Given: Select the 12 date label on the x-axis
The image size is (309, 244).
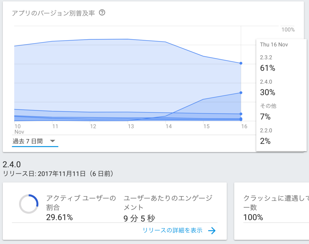Looking at the screenshot, I should (93, 126).
